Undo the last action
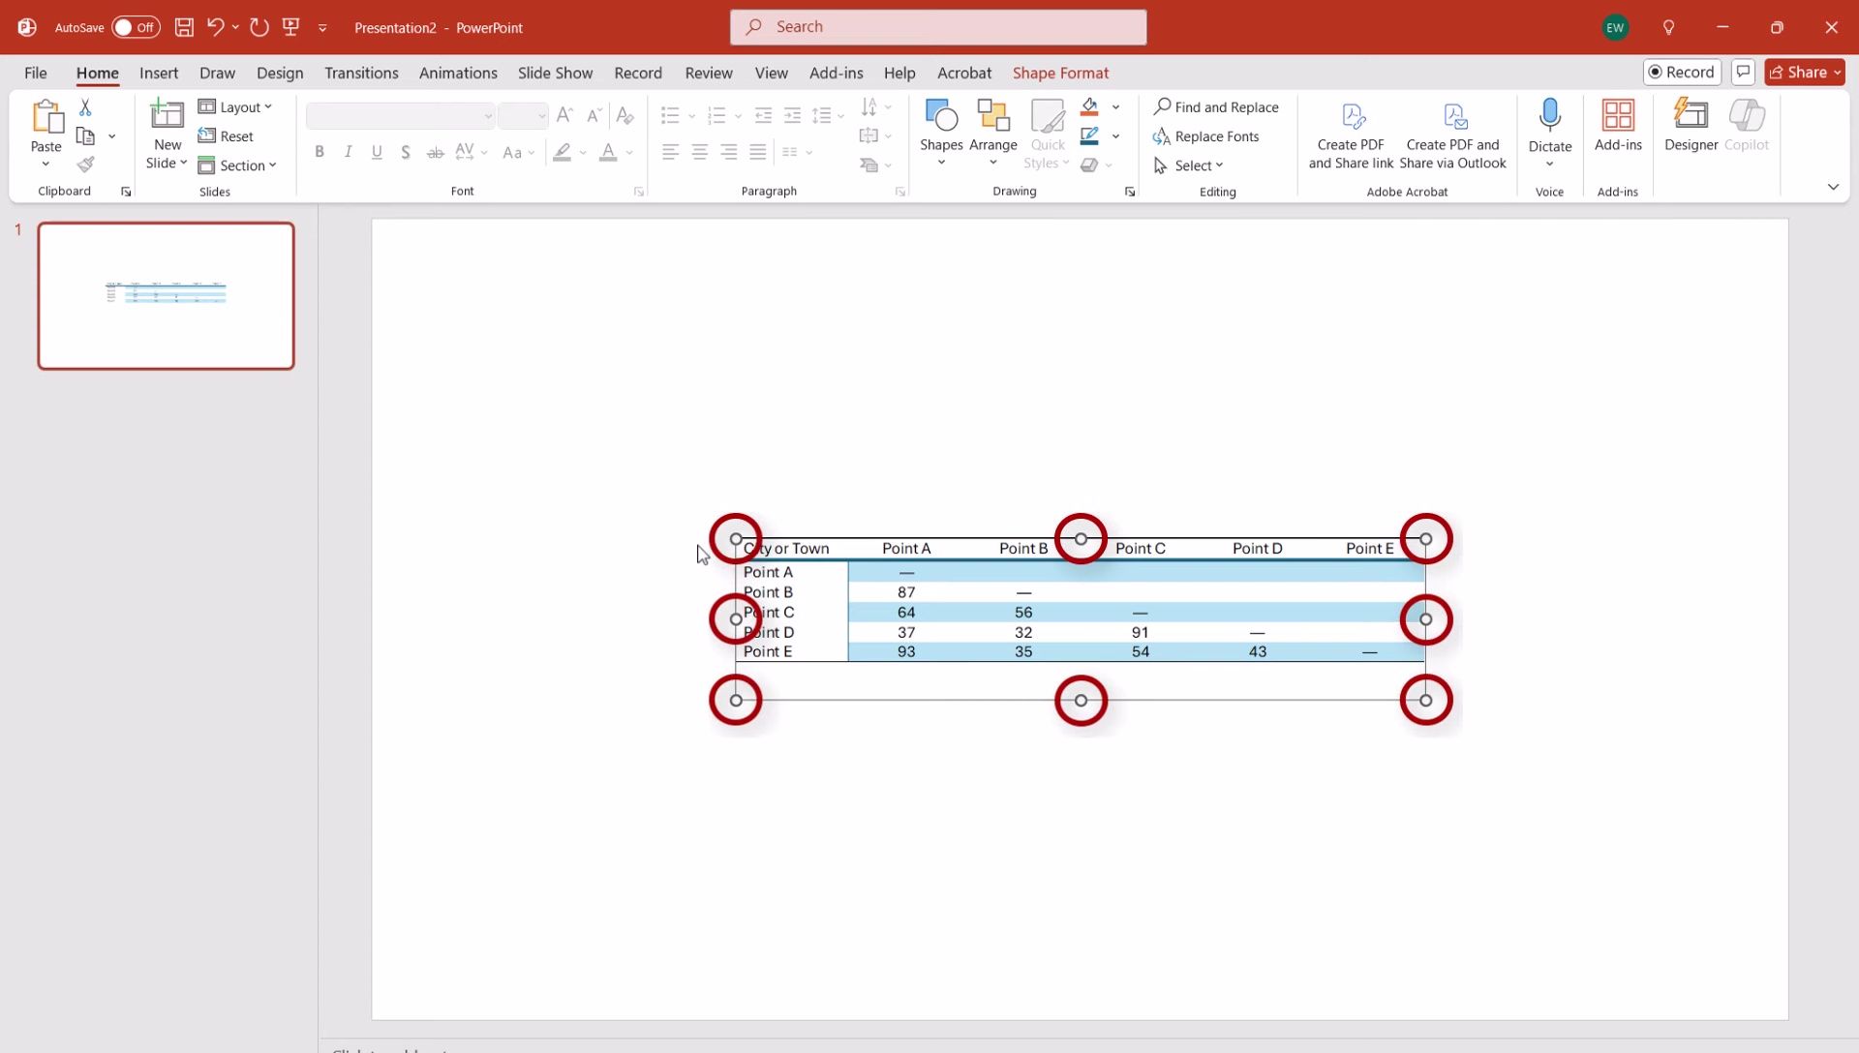The width and height of the screenshot is (1859, 1053). (x=215, y=27)
